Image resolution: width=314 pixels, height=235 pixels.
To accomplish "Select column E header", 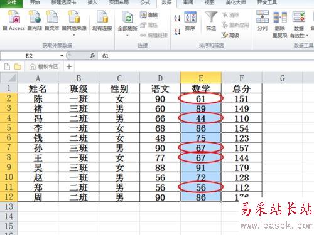I will coord(201,78).
